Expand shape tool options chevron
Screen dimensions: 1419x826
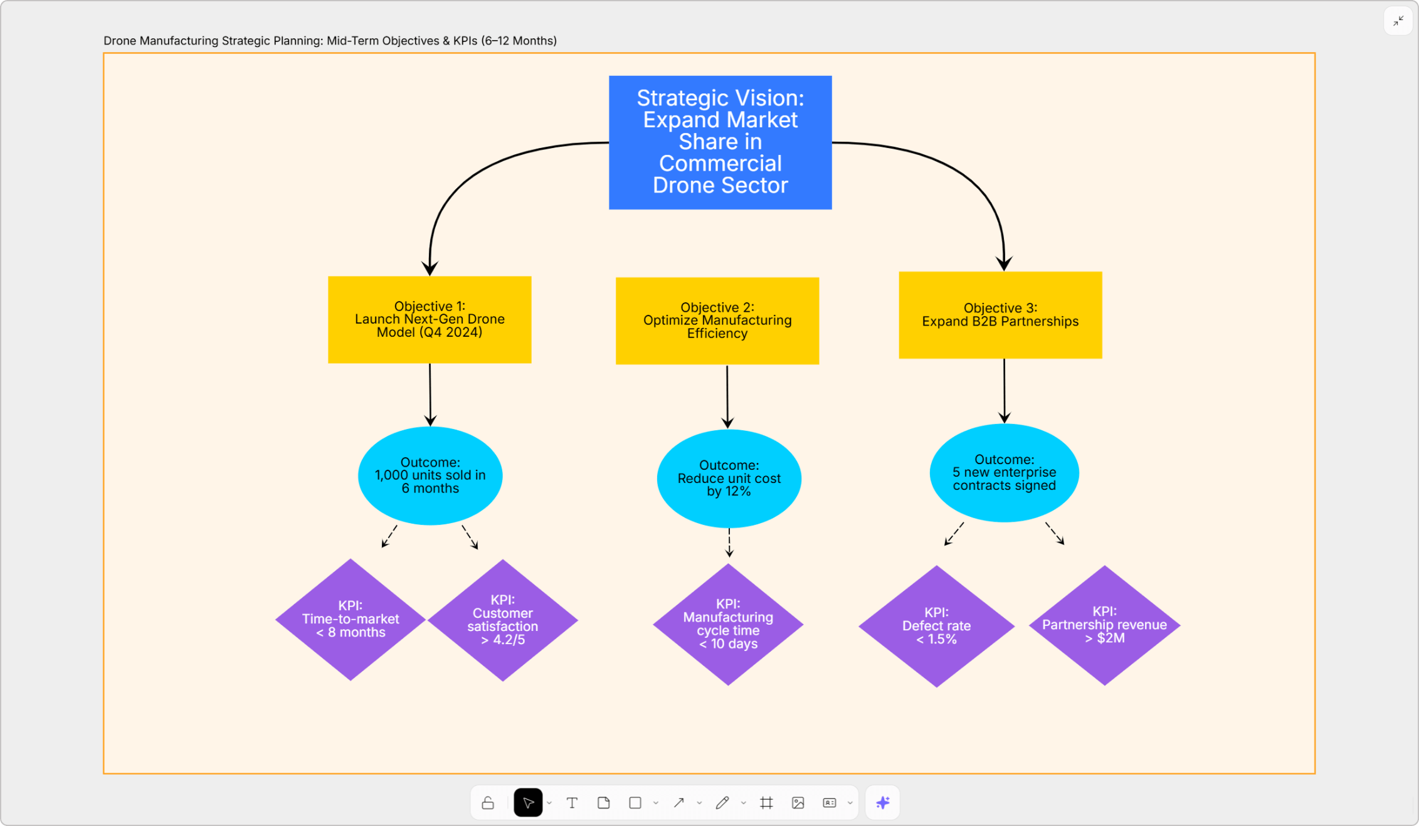656,803
